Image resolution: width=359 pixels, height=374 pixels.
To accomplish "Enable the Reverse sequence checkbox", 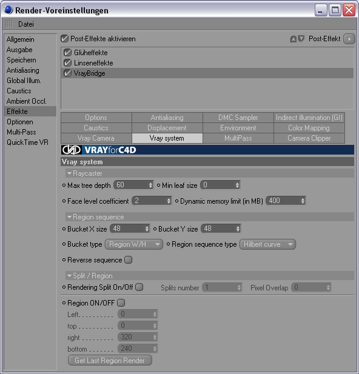I will (129, 260).
